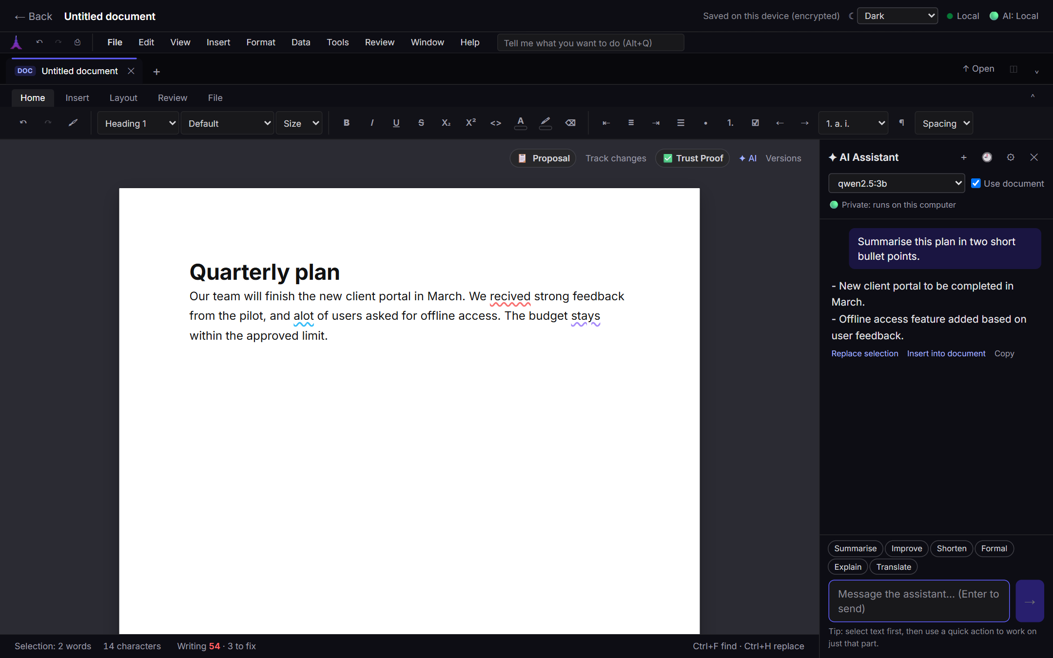The width and height of the screenshot is (1053, 658).
Task: Click Insert into document link
Action: coord(946,353)
